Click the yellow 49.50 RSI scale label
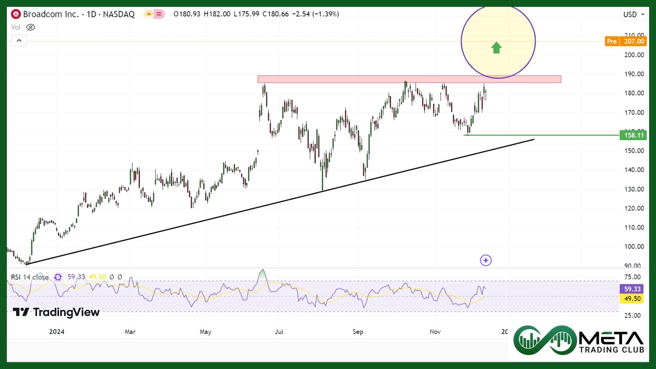 pyautogui.click(x=632, y=299)
